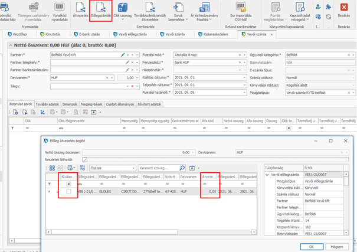Tick the prepayment row selection checkbox

(x=68, y=192)
